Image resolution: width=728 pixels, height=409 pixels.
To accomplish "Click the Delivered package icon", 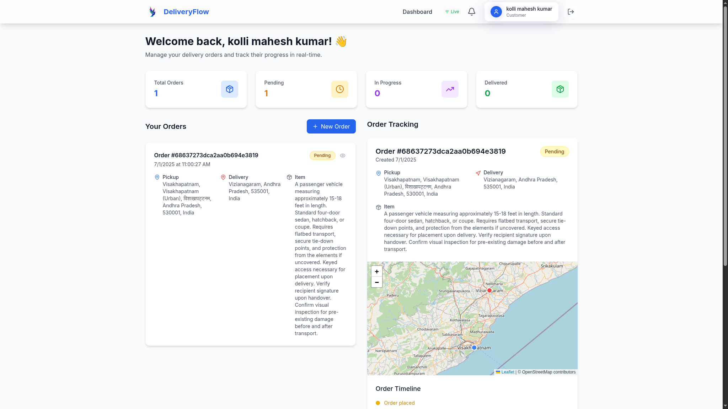I will coord(560,89).
